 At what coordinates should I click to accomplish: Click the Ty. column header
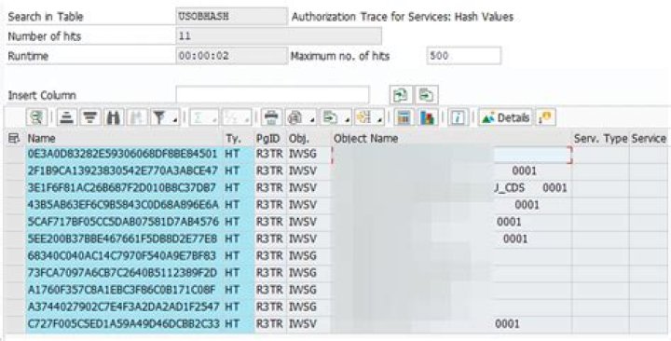(238, 138)
